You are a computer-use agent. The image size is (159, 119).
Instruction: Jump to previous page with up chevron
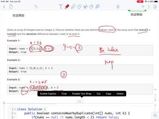[155, 90]
